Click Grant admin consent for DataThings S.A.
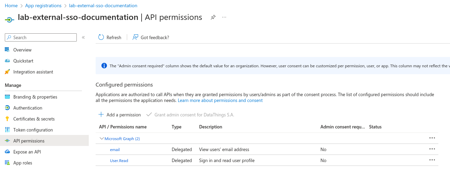This screenshot has width=450, height=171. 190,115
